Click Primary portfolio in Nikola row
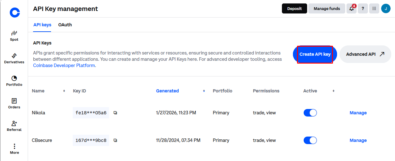This screenshot has width=395, height=161. pos(221,113)
